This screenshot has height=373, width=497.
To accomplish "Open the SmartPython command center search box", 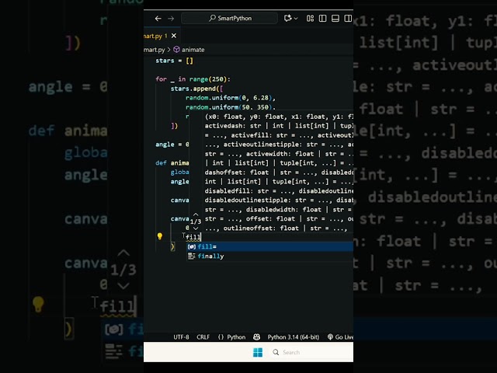I will (230, 19).
